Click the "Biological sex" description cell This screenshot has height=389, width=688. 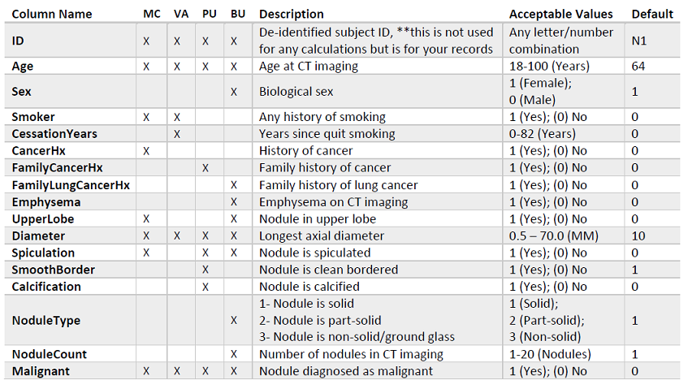coord(296,92)
